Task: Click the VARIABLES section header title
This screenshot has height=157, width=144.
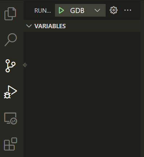Action: coord(50,26)
